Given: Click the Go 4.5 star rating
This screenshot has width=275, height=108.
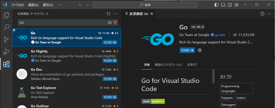Looking at the screenshot, I should [x=115, y=33].
